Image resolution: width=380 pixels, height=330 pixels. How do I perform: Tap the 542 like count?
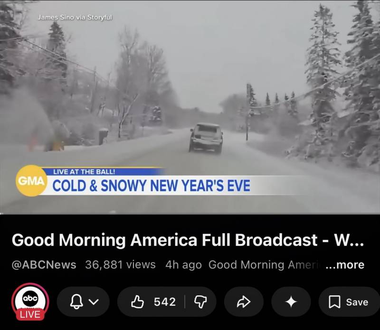click(x=165, y=302)
